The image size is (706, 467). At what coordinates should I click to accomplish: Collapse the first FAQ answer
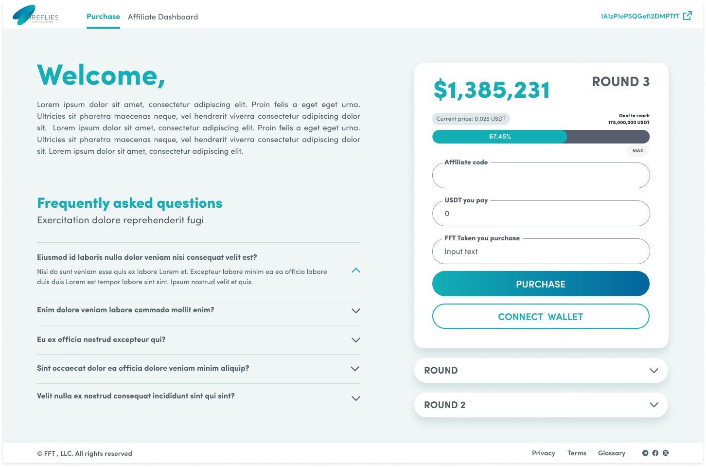(356, 270)
